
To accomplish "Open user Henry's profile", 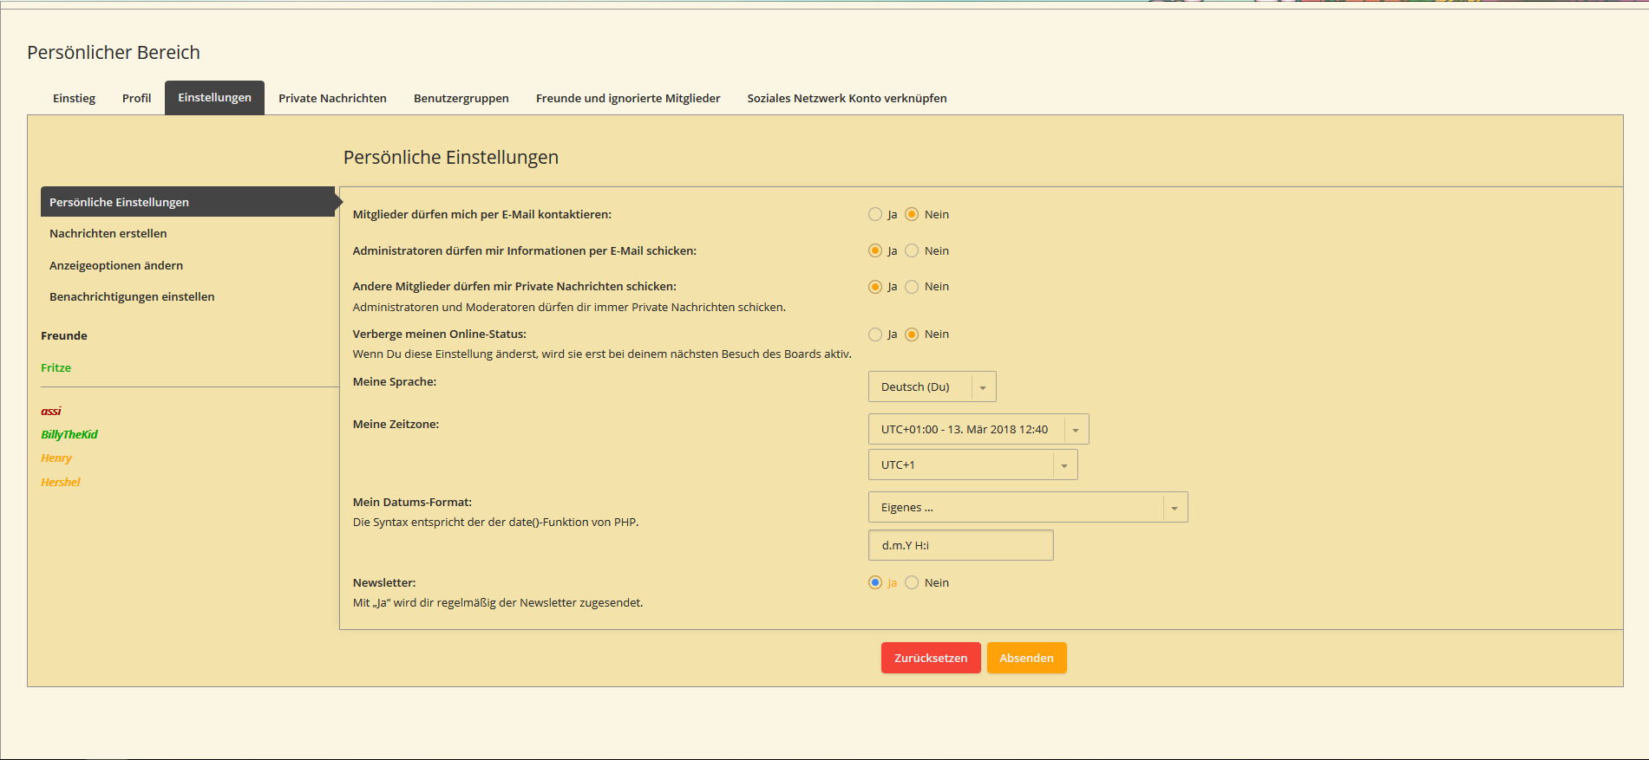I will point(56,458).
